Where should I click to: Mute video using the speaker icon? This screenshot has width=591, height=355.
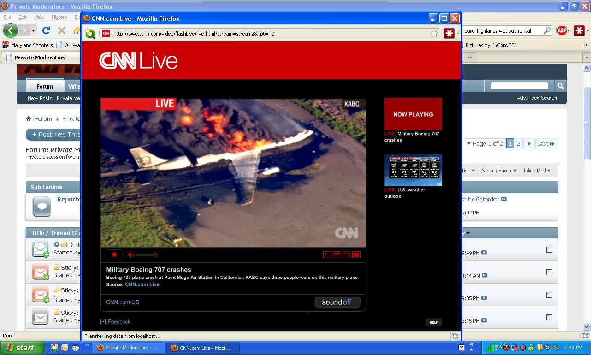(x=131, y=254)
